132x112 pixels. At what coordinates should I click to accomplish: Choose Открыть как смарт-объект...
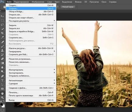[31, 18]
